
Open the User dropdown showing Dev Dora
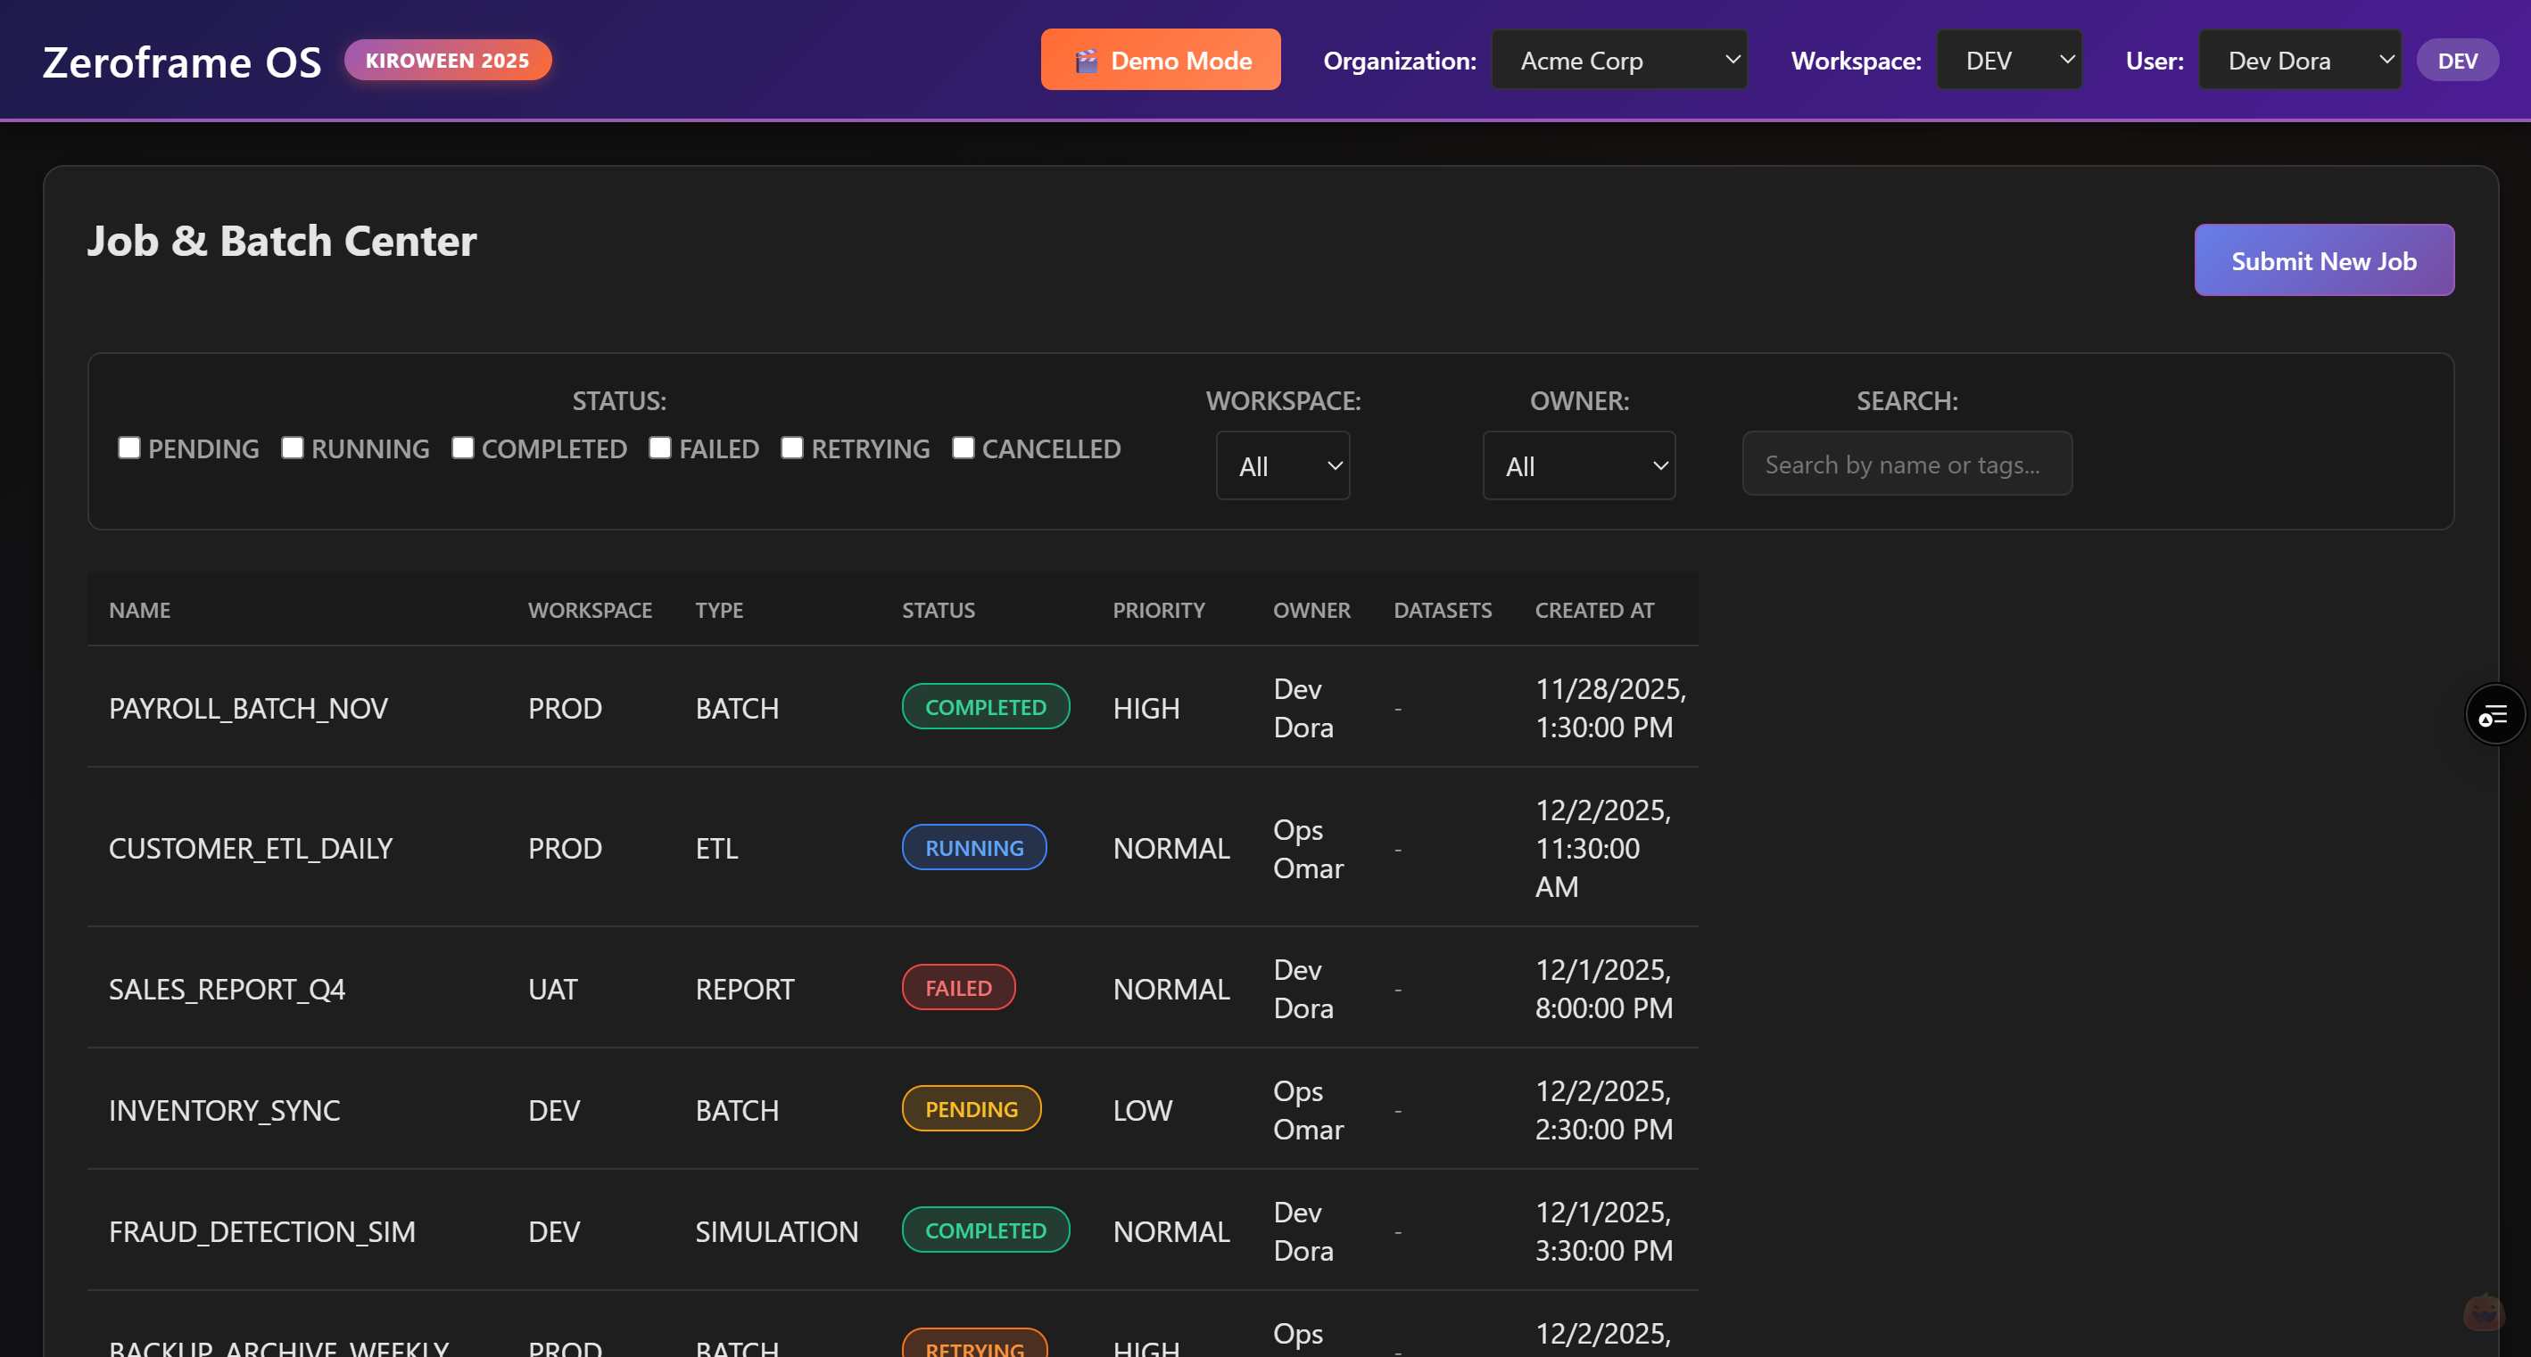[2298, 61]
